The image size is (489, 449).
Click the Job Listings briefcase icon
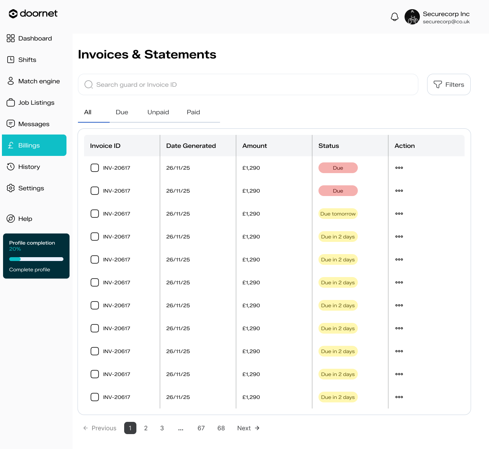[10, 102]
